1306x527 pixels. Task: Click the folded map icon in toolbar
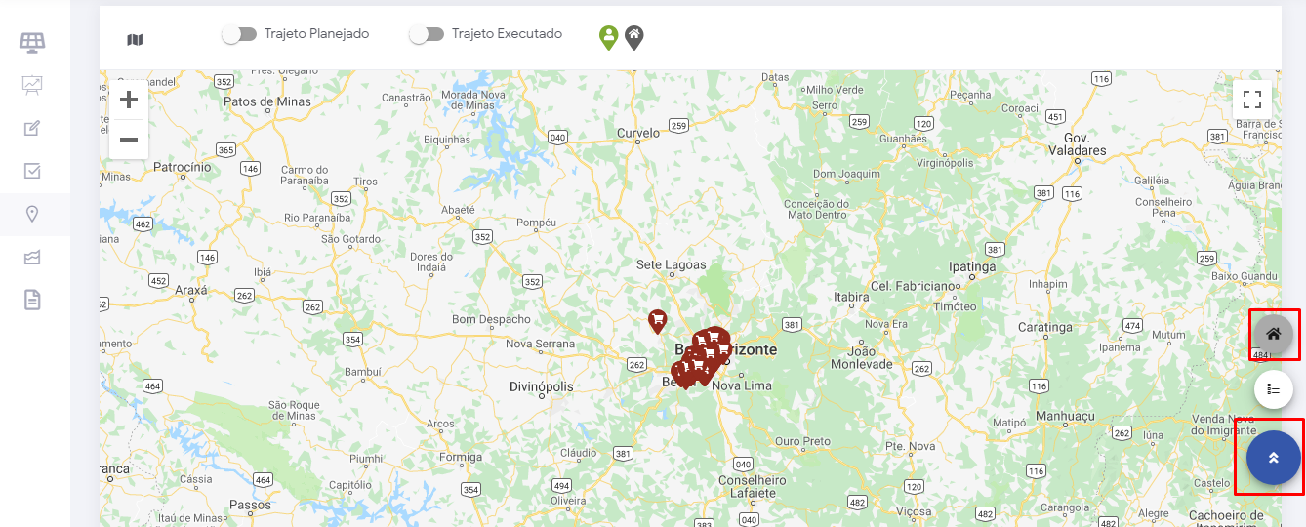click(x=135, y=40)
